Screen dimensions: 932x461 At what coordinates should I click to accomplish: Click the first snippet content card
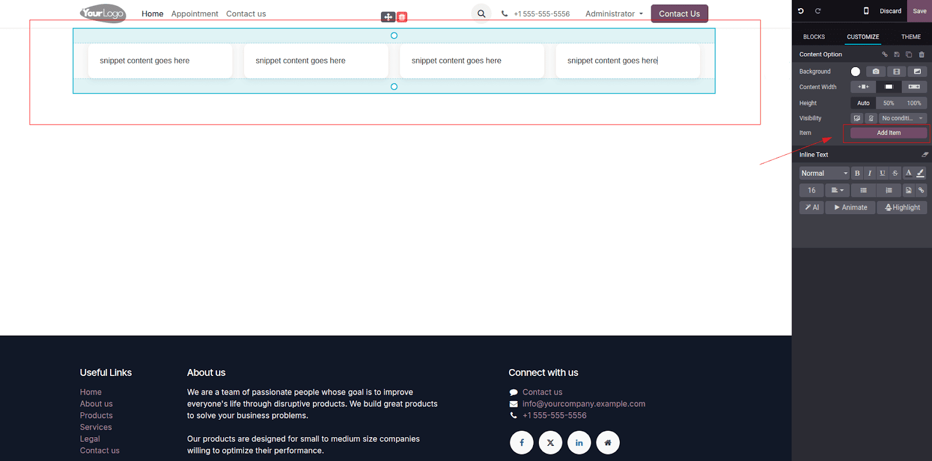point(160,61)
